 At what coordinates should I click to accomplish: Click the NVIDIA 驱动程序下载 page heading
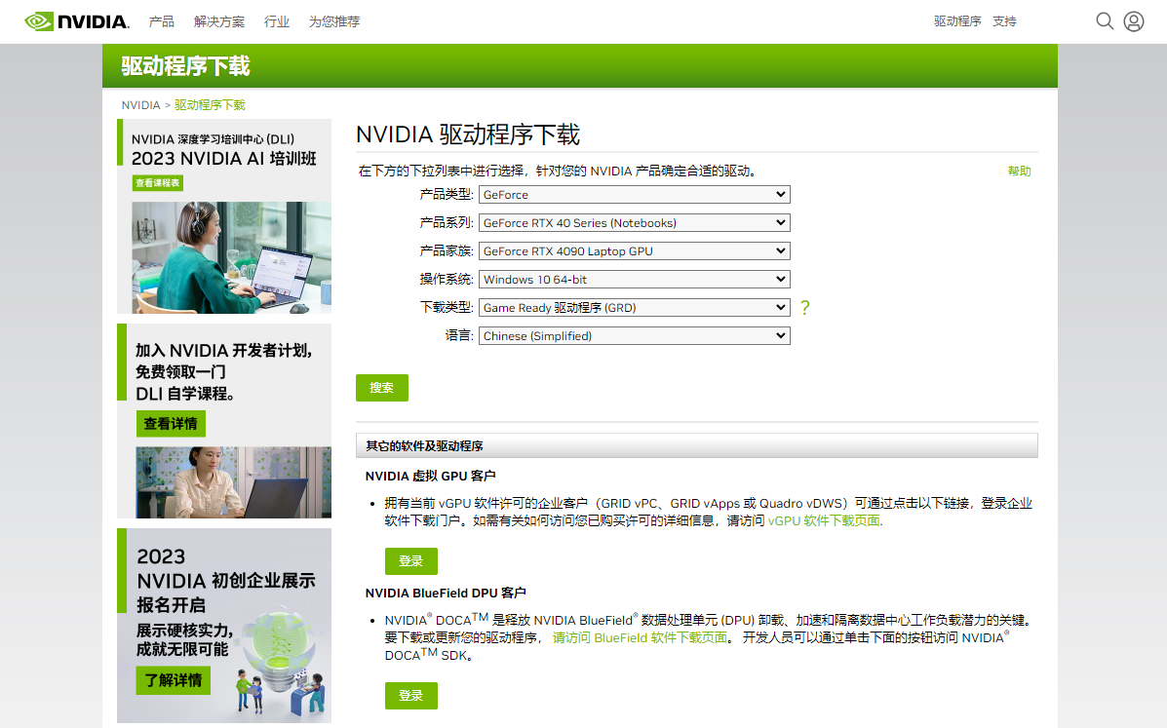[468, 134]
